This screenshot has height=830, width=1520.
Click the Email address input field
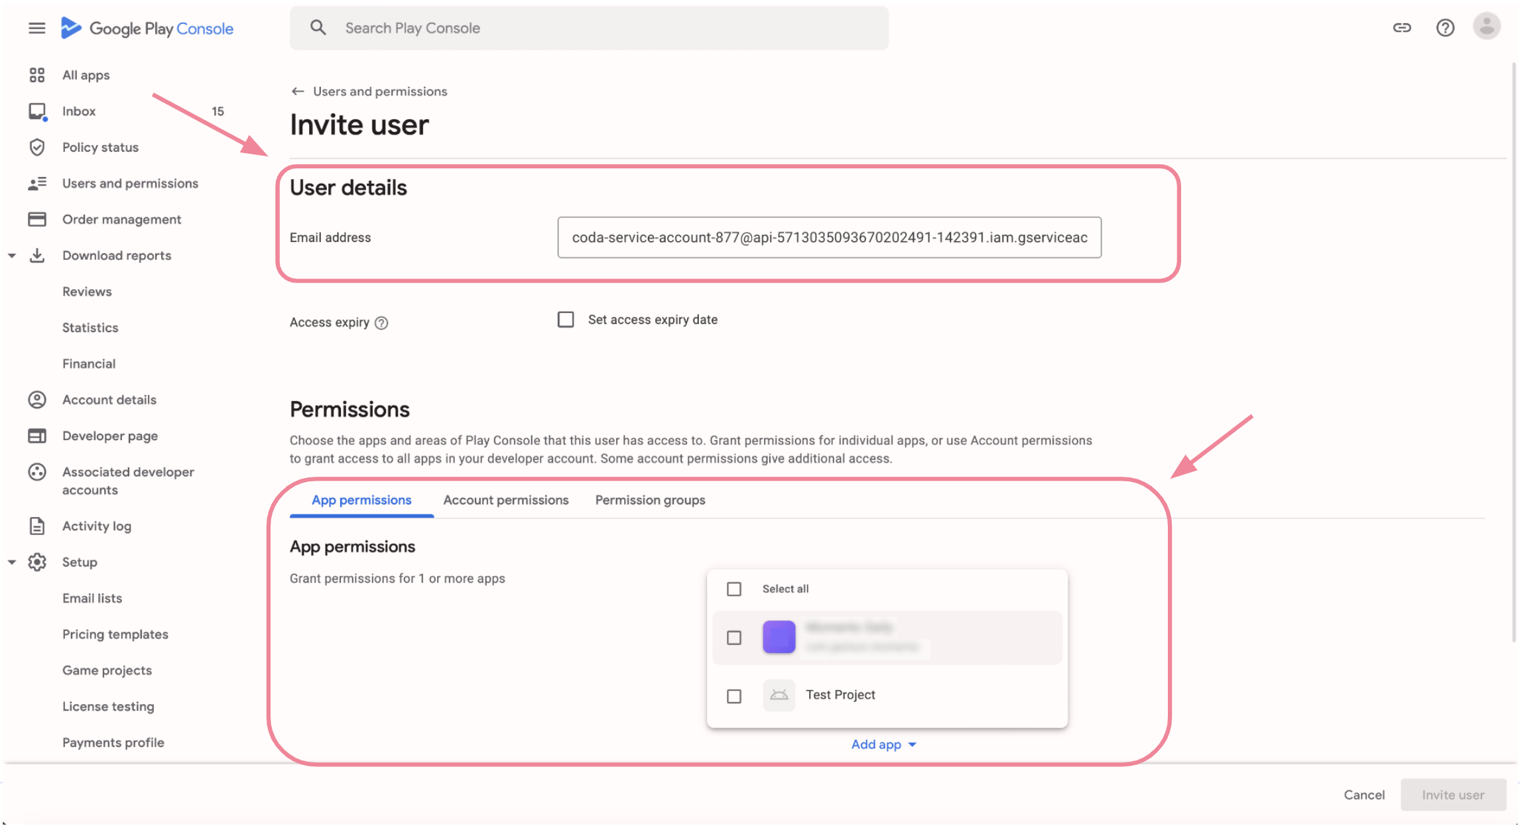(x=829, y=237)
